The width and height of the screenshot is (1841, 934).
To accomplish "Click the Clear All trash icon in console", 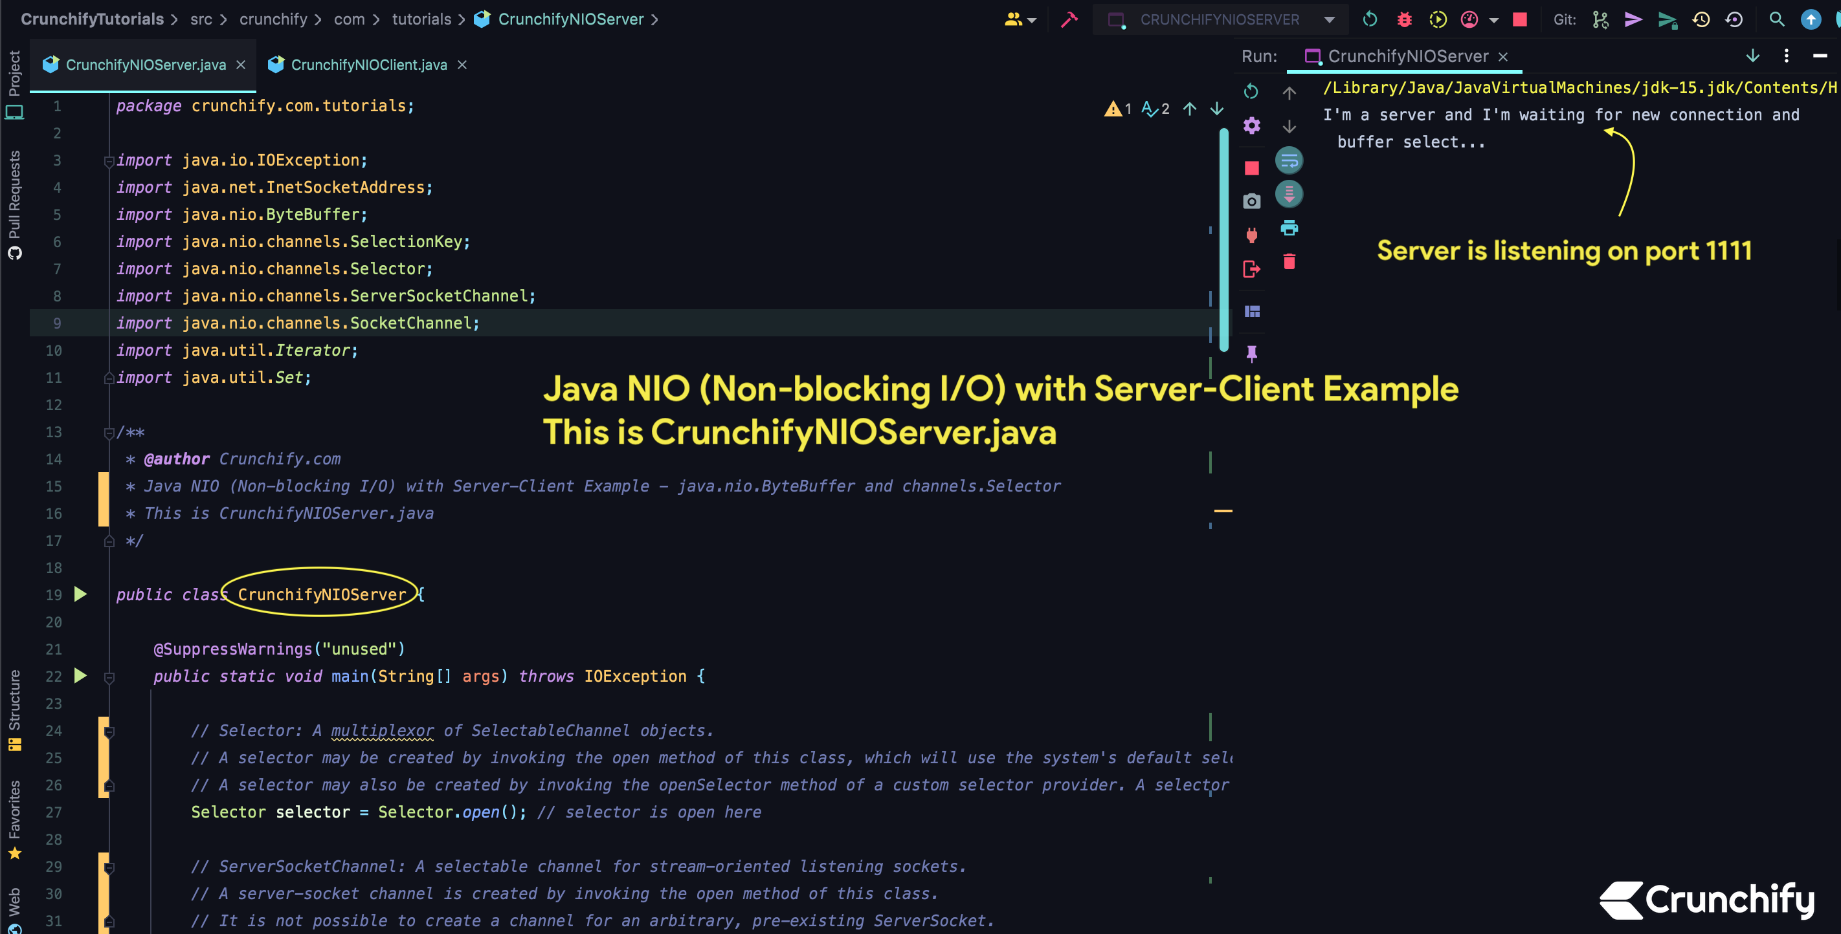I will [x=1289, y=261].
